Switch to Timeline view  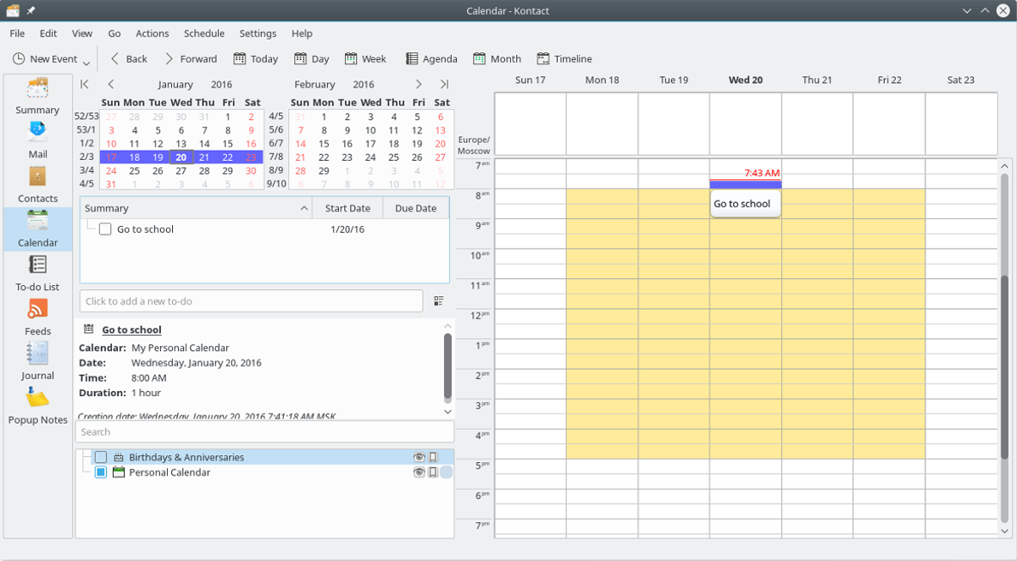point(564,58)
